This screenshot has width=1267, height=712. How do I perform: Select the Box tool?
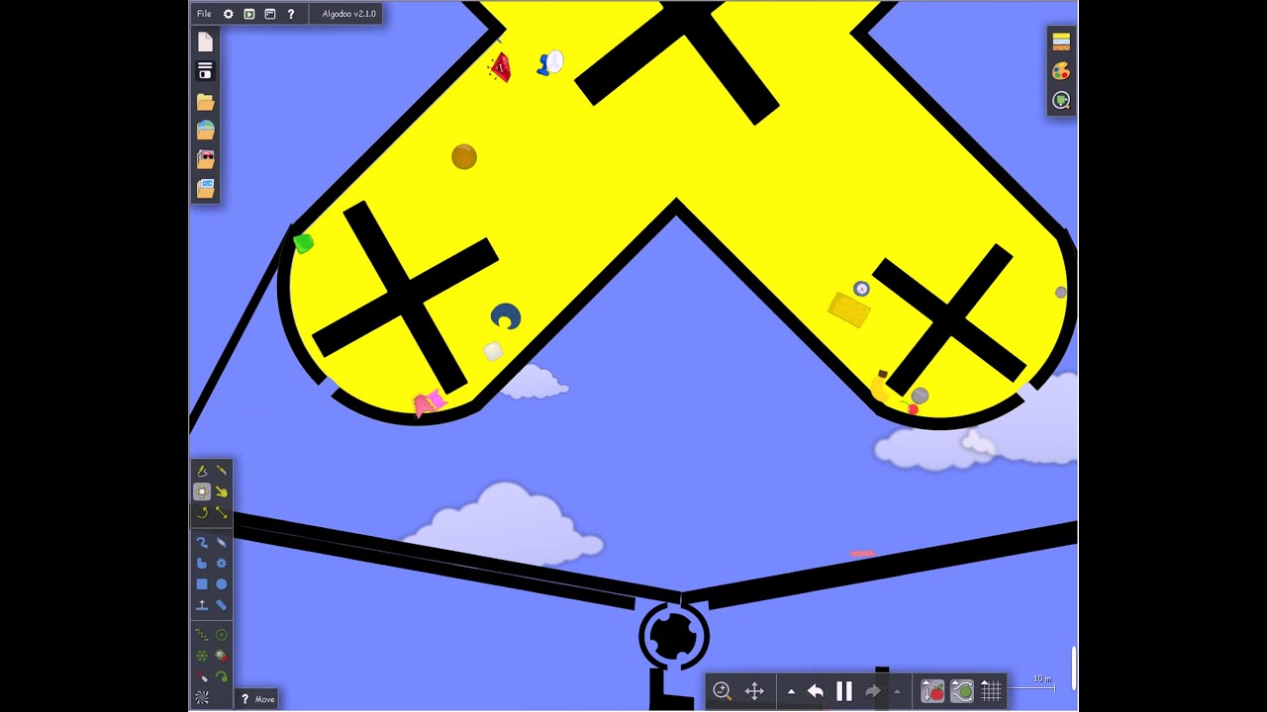pyautogui.click(x=202, y=583)
